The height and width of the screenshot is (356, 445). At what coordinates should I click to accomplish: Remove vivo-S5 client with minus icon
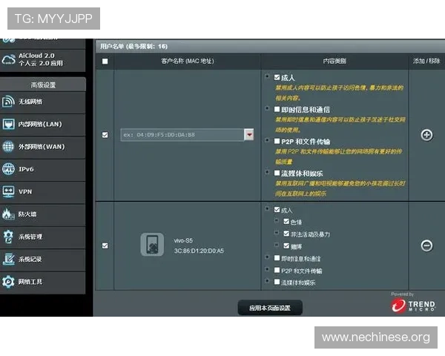(426, 245)
